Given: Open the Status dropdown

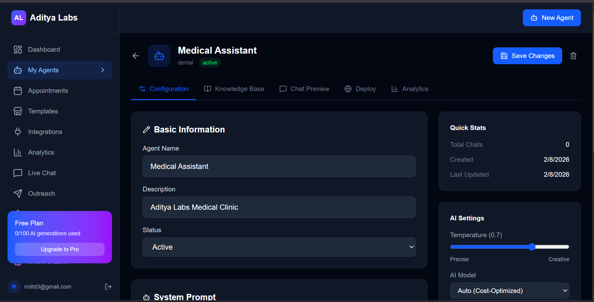Looking at the screenshot, I should point(279,247).
